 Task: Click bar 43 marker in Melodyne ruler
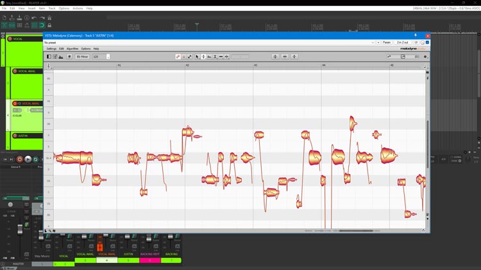(255, 65)
